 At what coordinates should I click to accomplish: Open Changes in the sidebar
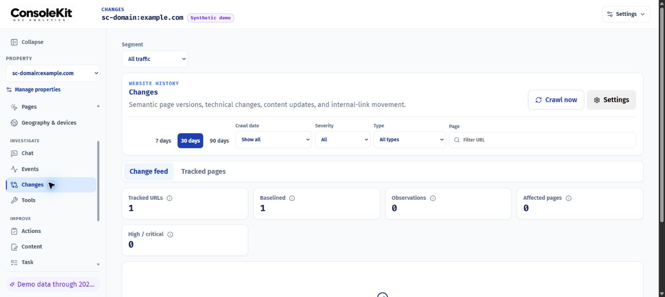pos(51,185)
